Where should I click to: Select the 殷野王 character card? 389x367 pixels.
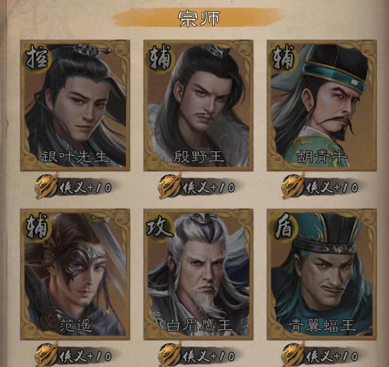(199, 105)
